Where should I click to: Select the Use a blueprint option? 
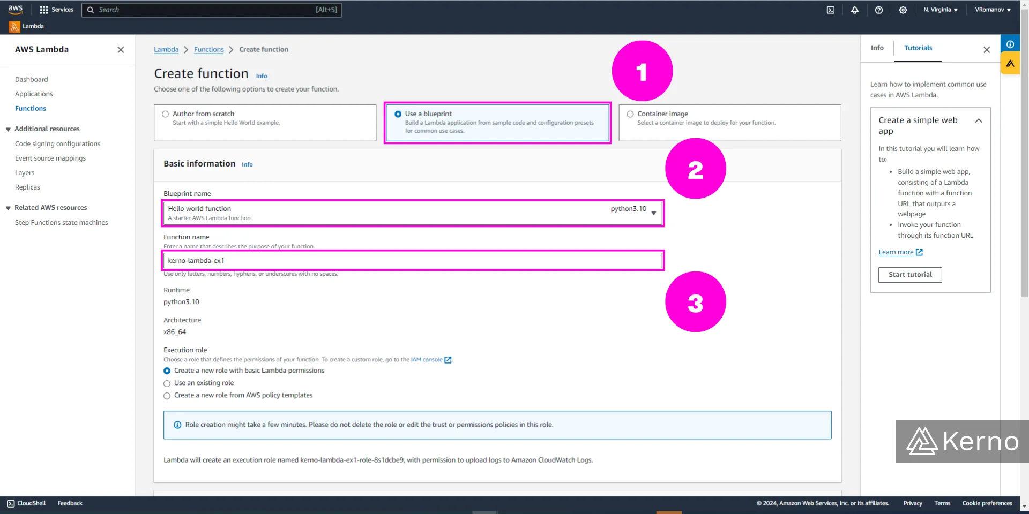click(398, 114)
